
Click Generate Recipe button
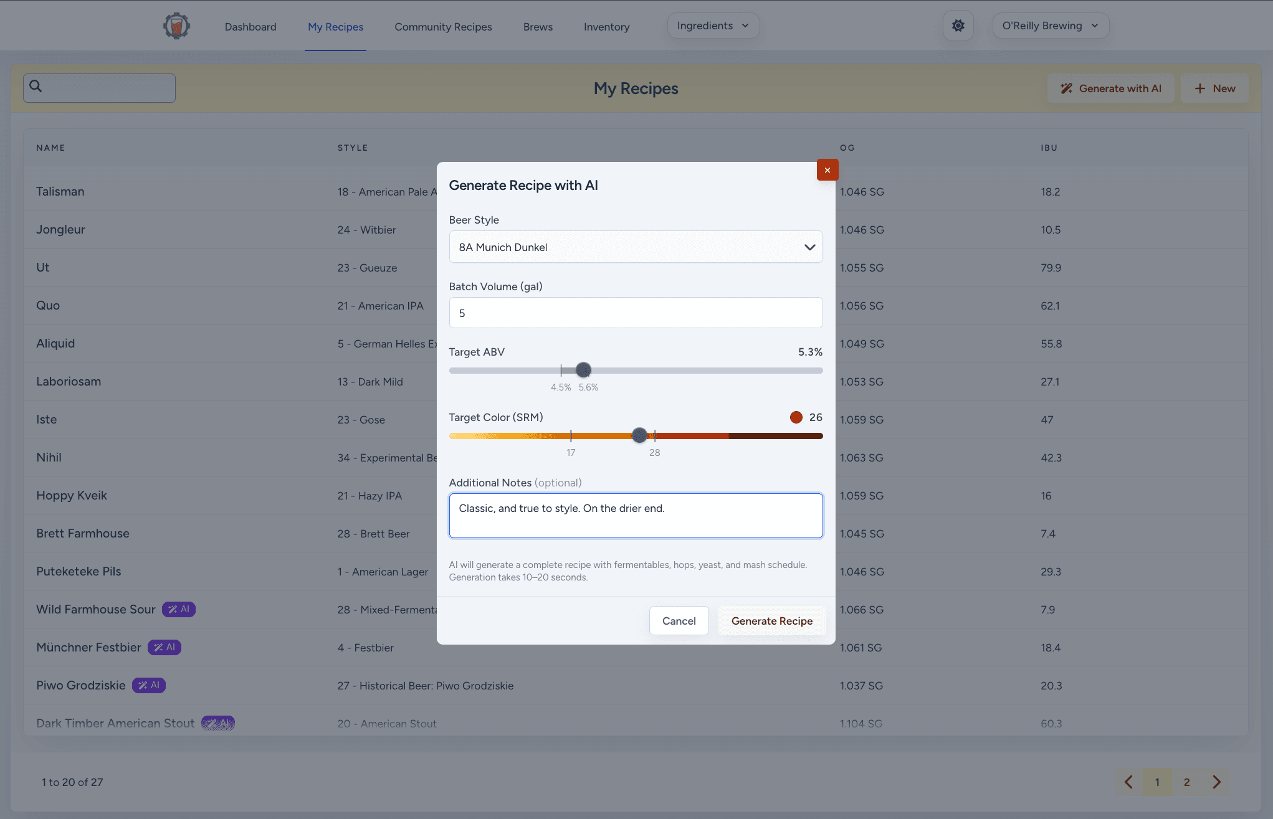tap(771, 621)
